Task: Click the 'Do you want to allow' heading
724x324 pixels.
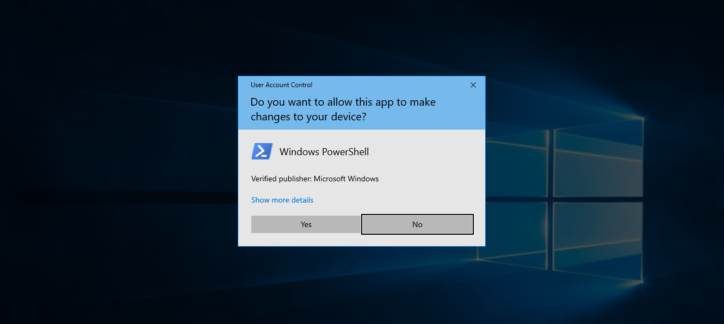Action: (343, 109)
